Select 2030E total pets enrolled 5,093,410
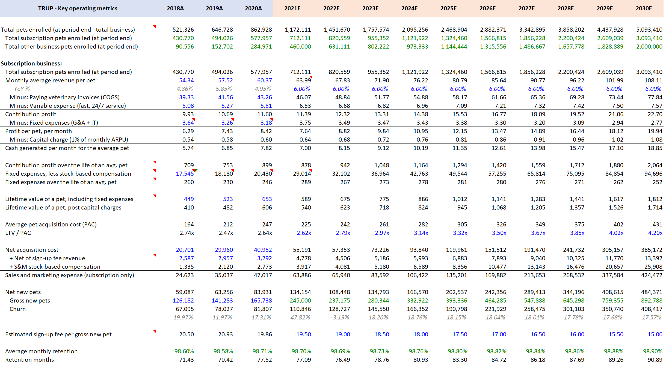Screen dimensions: 666x365 click(649, 29)
